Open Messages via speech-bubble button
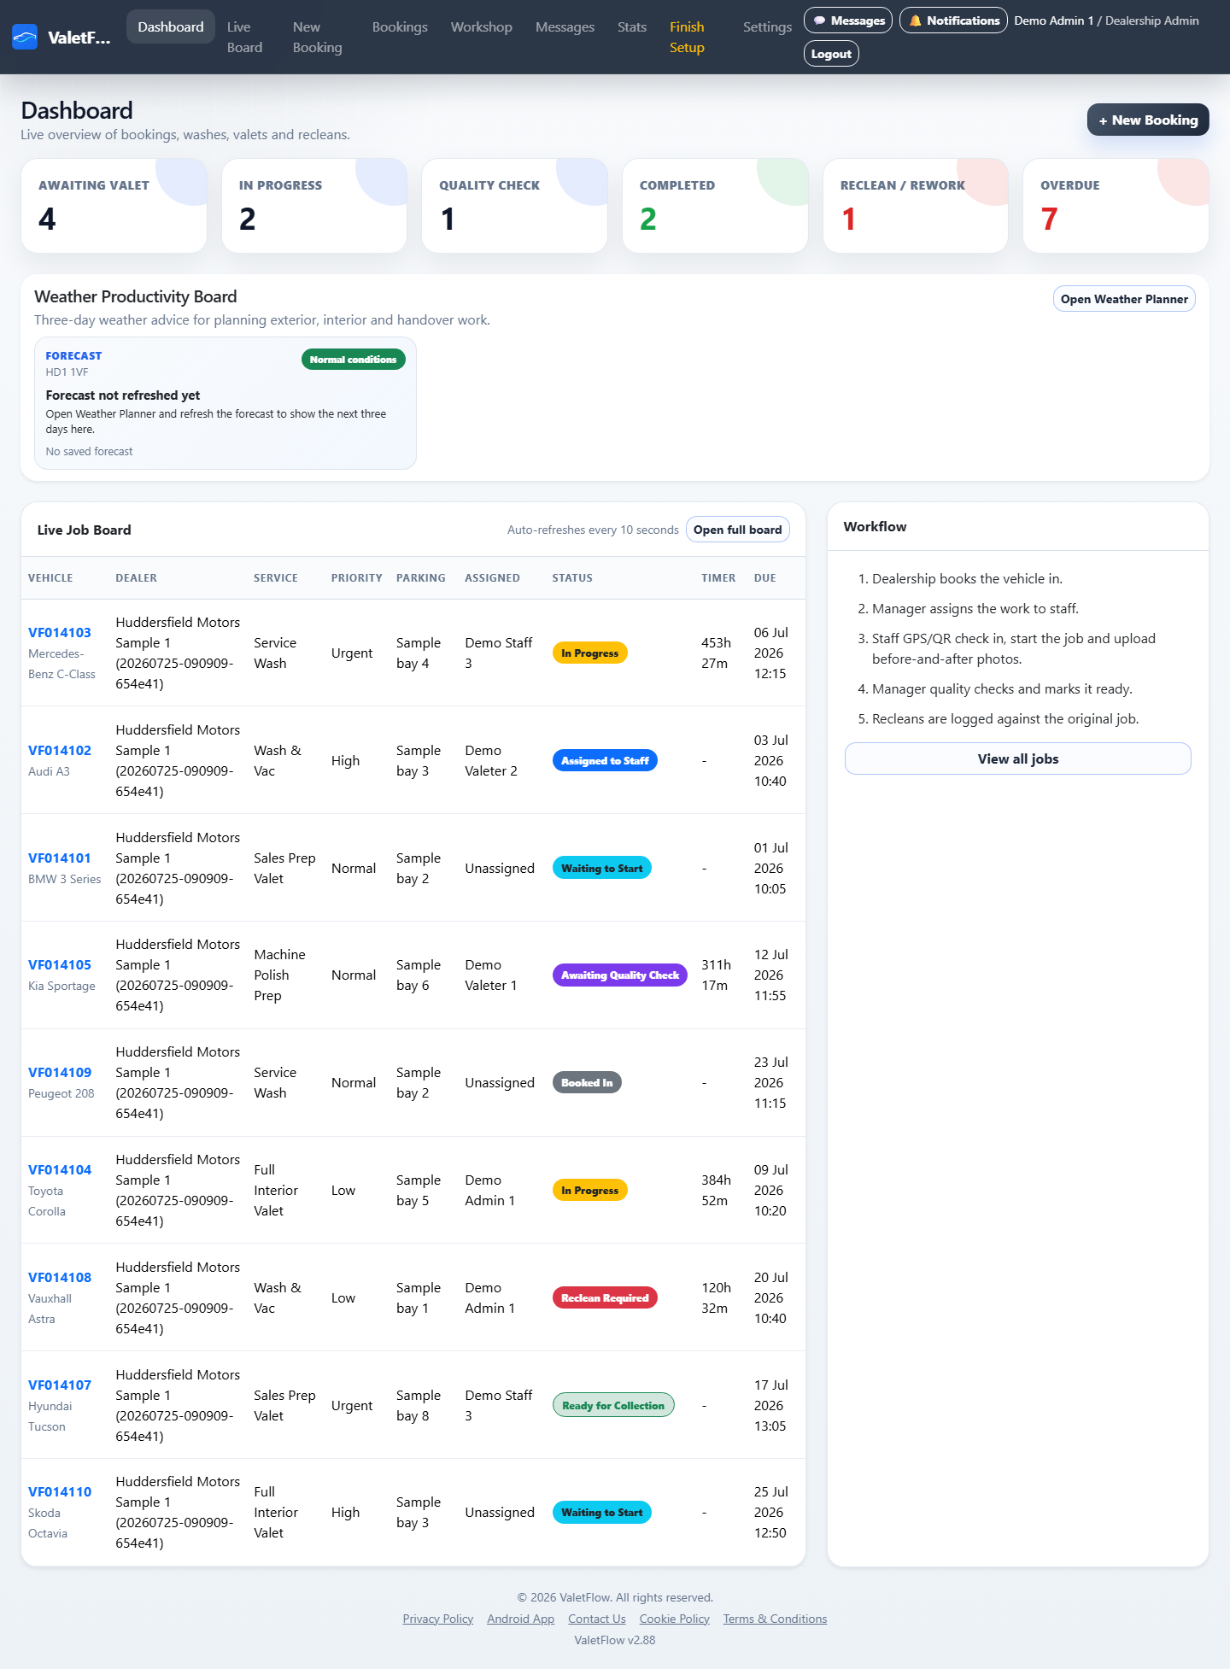Viewport: 1230px width, 1669px height. [848, 20]
